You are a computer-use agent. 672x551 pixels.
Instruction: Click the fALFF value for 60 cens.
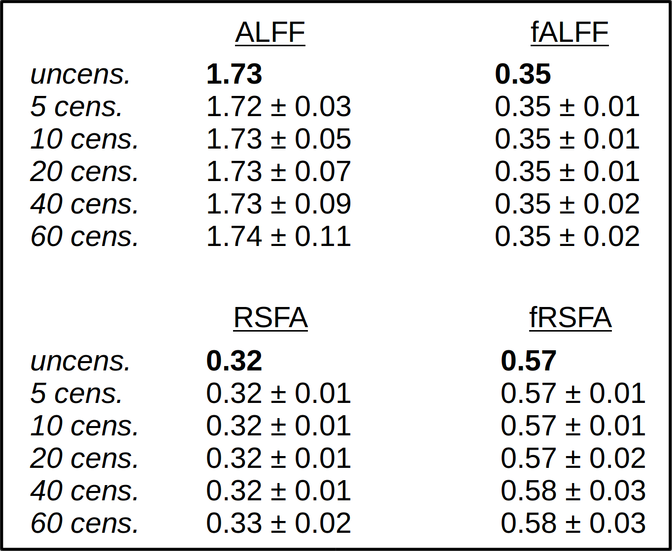(567, 237)
